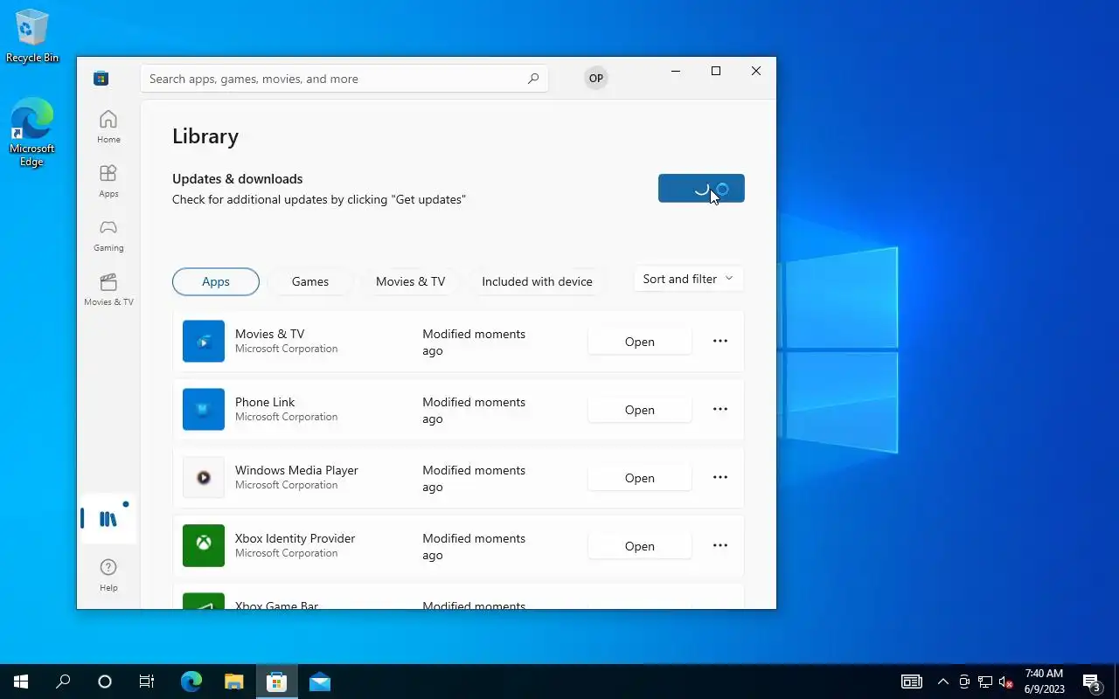Select Included with device filter tab
The image size is (1119, 699).
(x=537, y=281)
